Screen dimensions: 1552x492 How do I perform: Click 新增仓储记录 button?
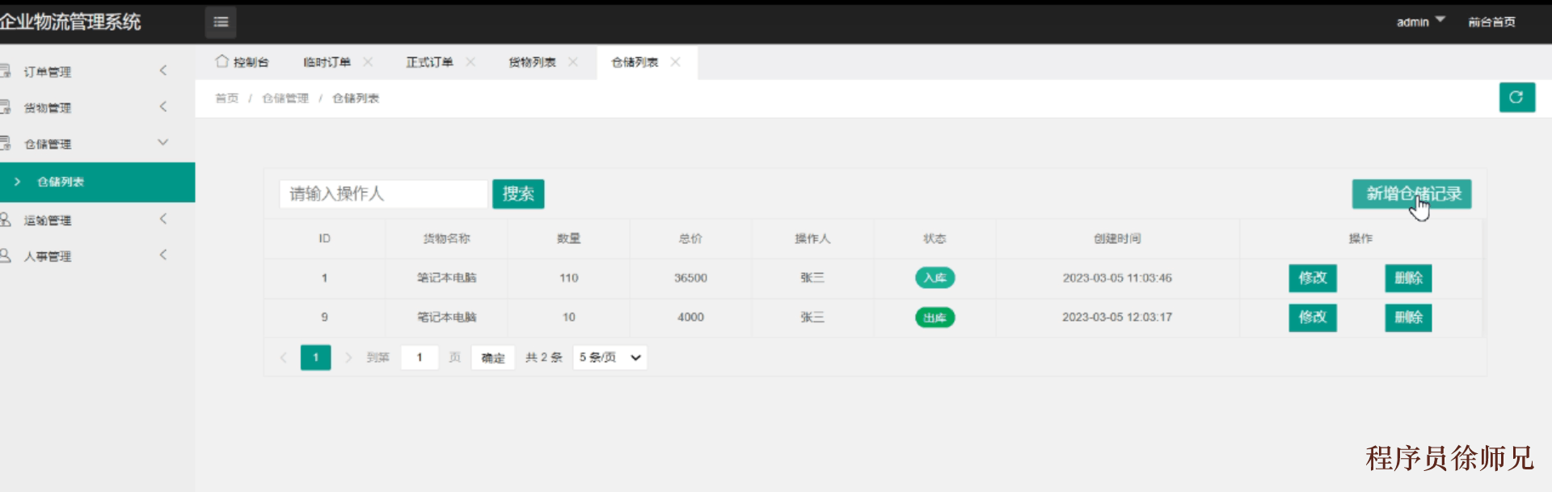tap(1412, 194)
